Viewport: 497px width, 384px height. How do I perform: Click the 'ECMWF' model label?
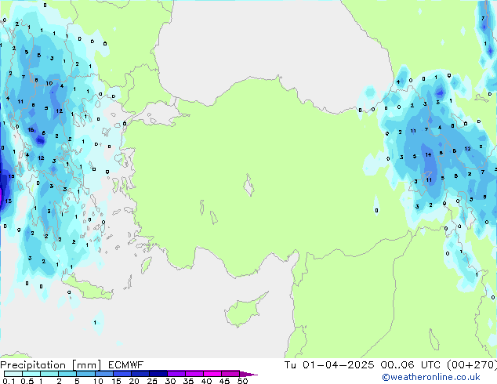click(126, 365)
